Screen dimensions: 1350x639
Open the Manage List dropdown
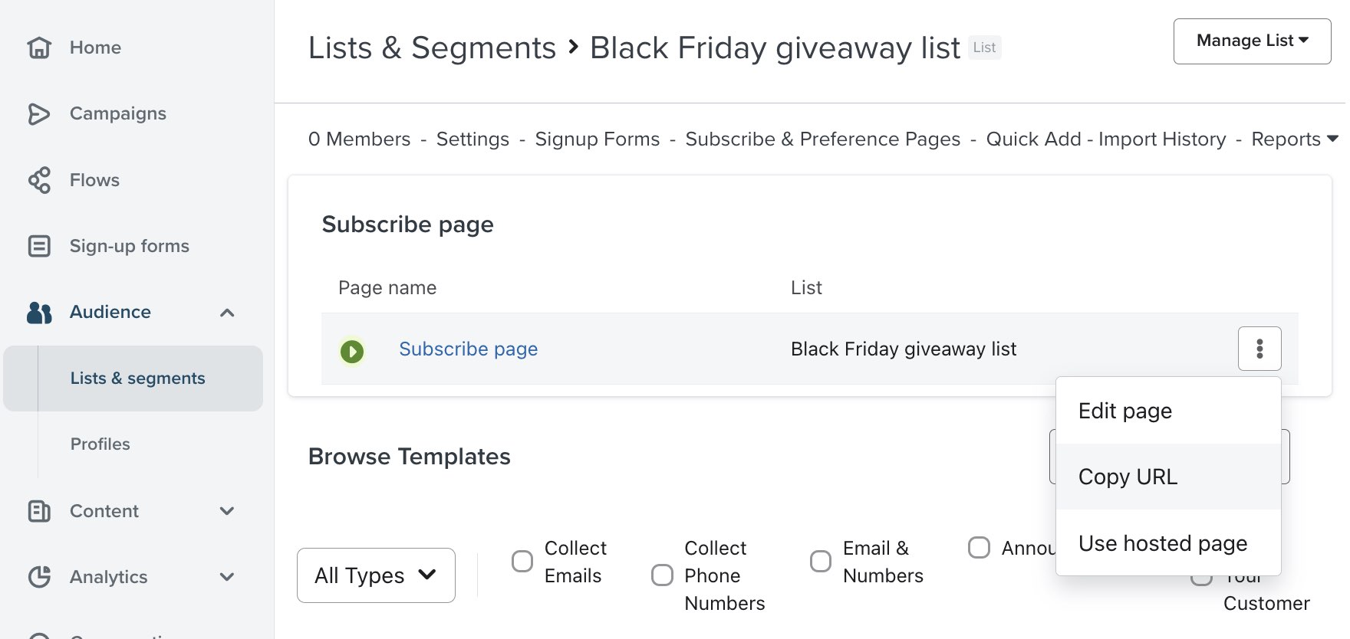(1252, 41)
